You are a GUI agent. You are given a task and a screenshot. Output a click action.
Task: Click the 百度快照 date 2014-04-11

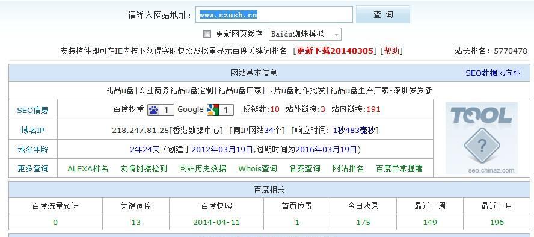(216, 223)
